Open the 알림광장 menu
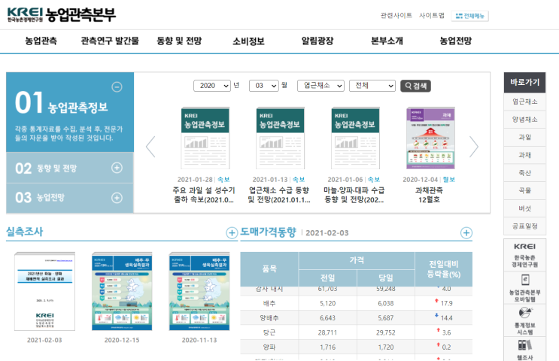559x361 pixels. [x=317, y=41]
